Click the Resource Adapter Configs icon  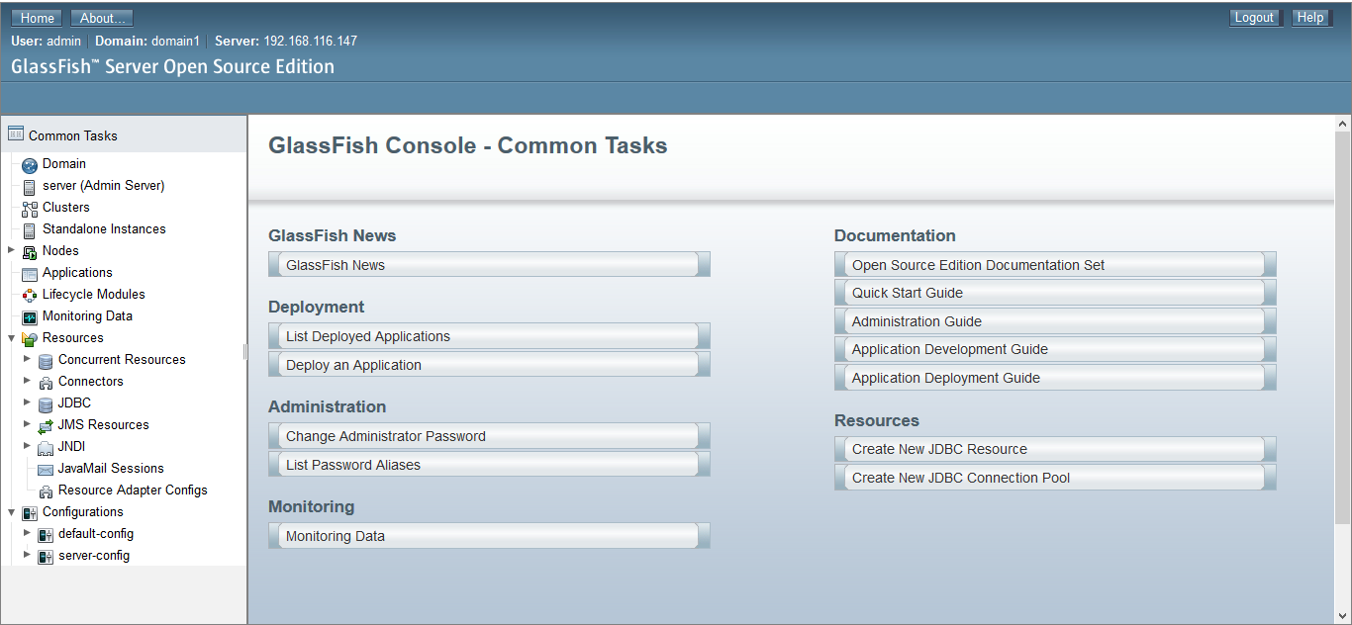pyautogui.click(x=46, y=491)
